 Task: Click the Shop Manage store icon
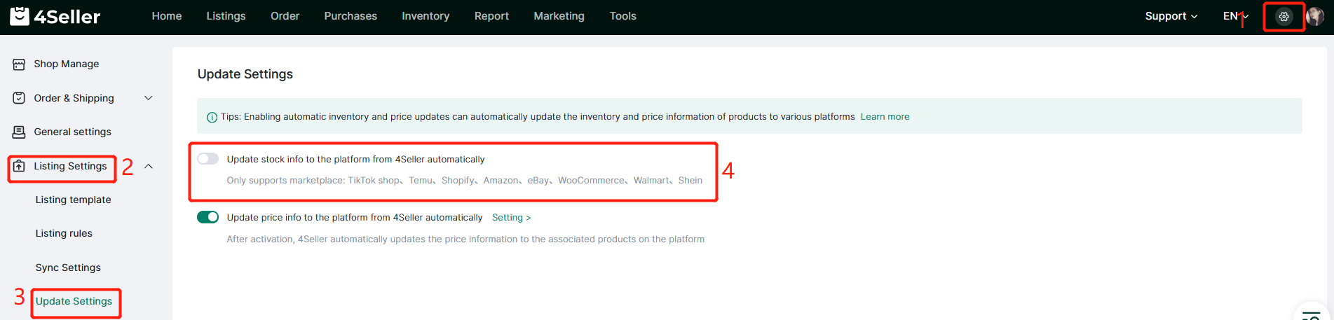(19, 64)
